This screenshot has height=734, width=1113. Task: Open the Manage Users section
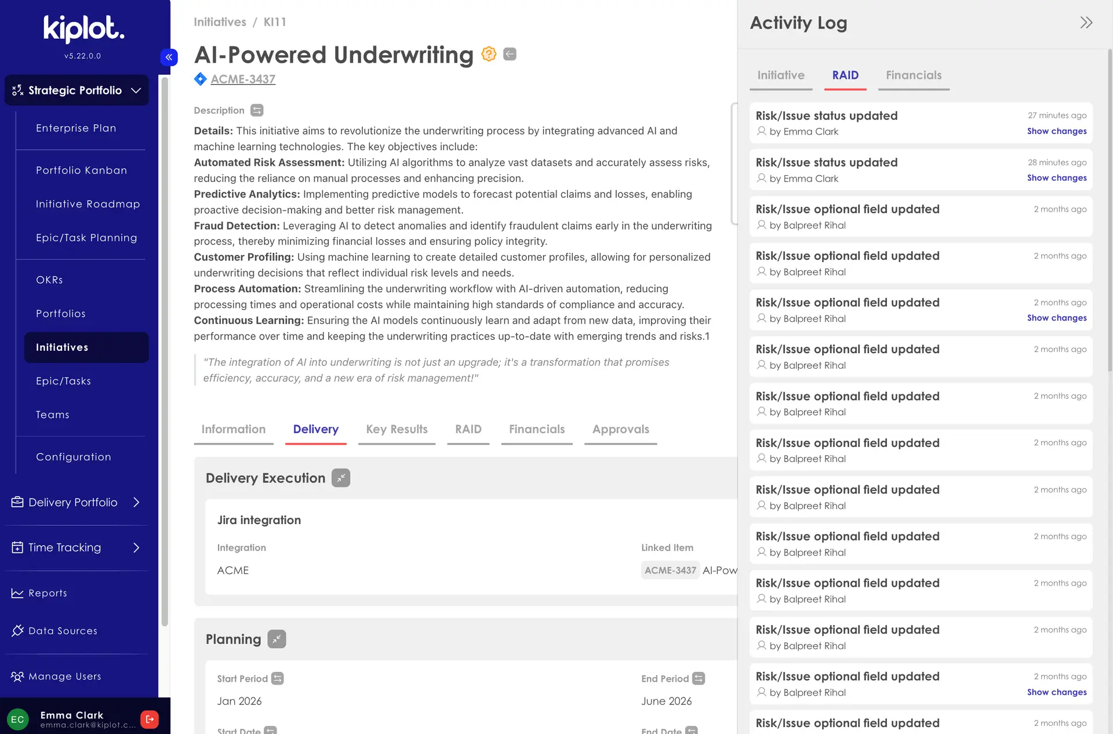(x=63, y=676)
